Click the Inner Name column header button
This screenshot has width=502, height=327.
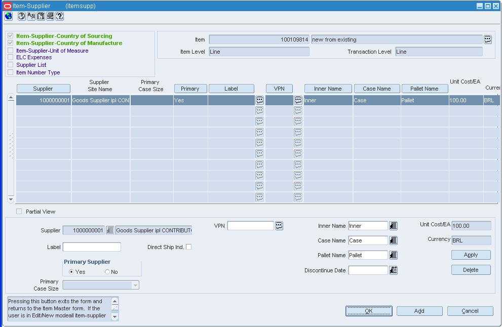328,89
